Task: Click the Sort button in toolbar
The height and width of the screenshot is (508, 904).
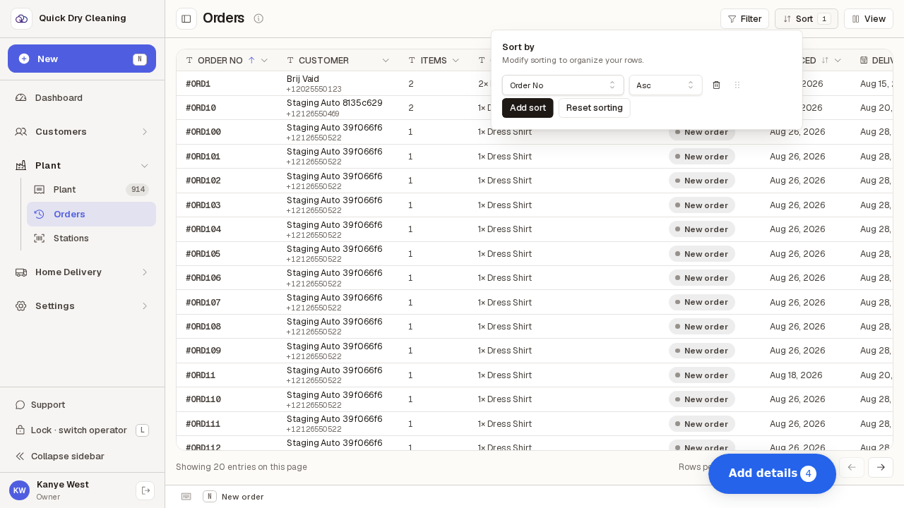Action: [806, 19]
